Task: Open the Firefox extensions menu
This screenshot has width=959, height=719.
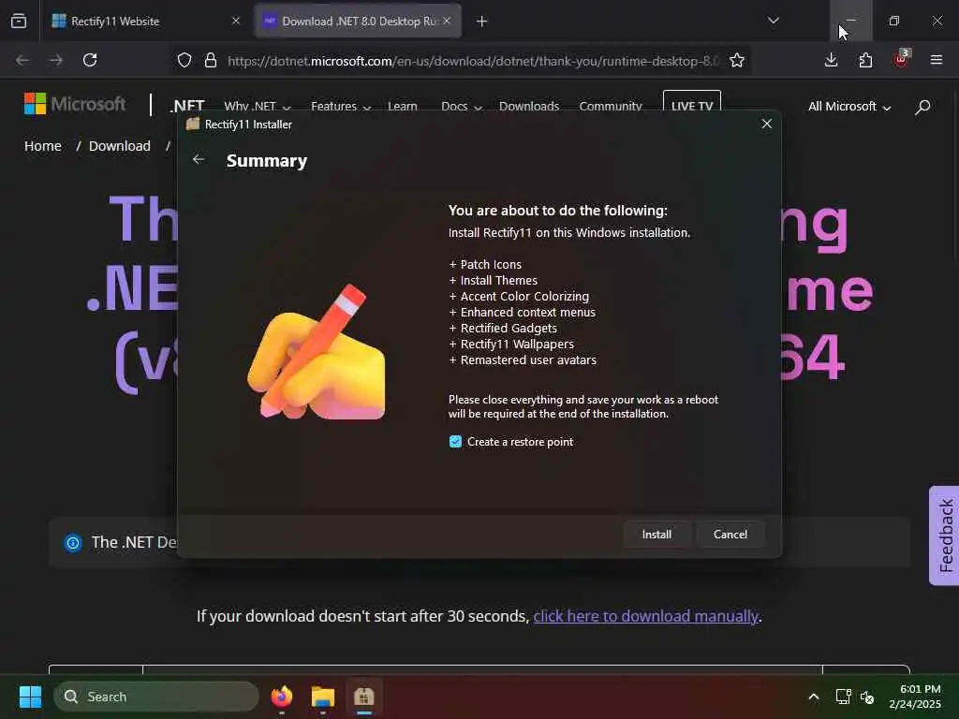Action: click(x=864, y=60)
